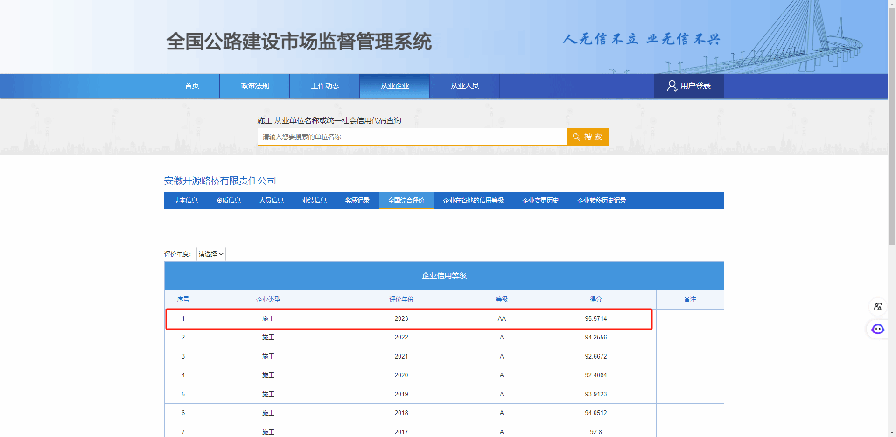Screen dimensions: 896x437
Task: Click the company name search input field
Action: pos(412,137)
